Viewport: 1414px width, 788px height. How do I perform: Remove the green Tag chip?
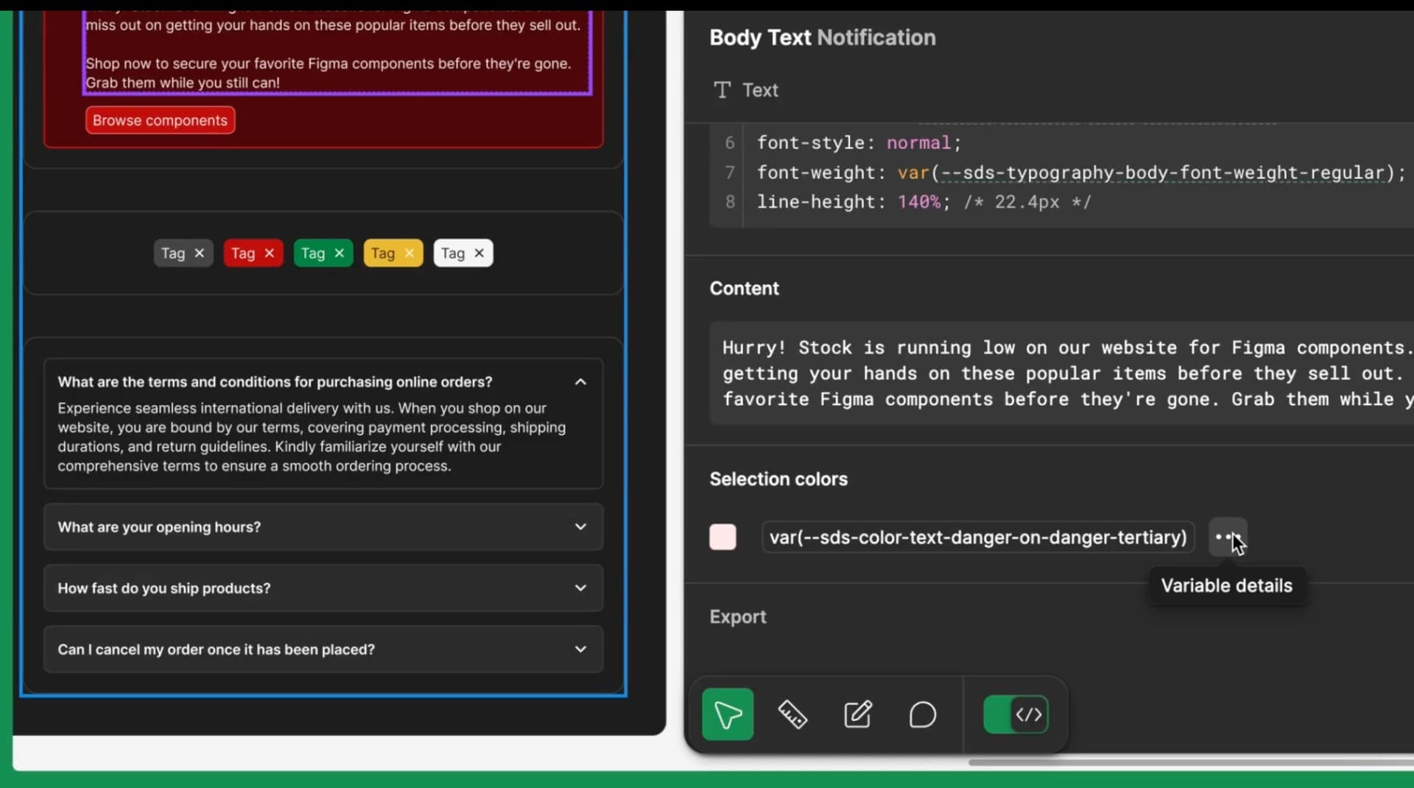[339, 253]
